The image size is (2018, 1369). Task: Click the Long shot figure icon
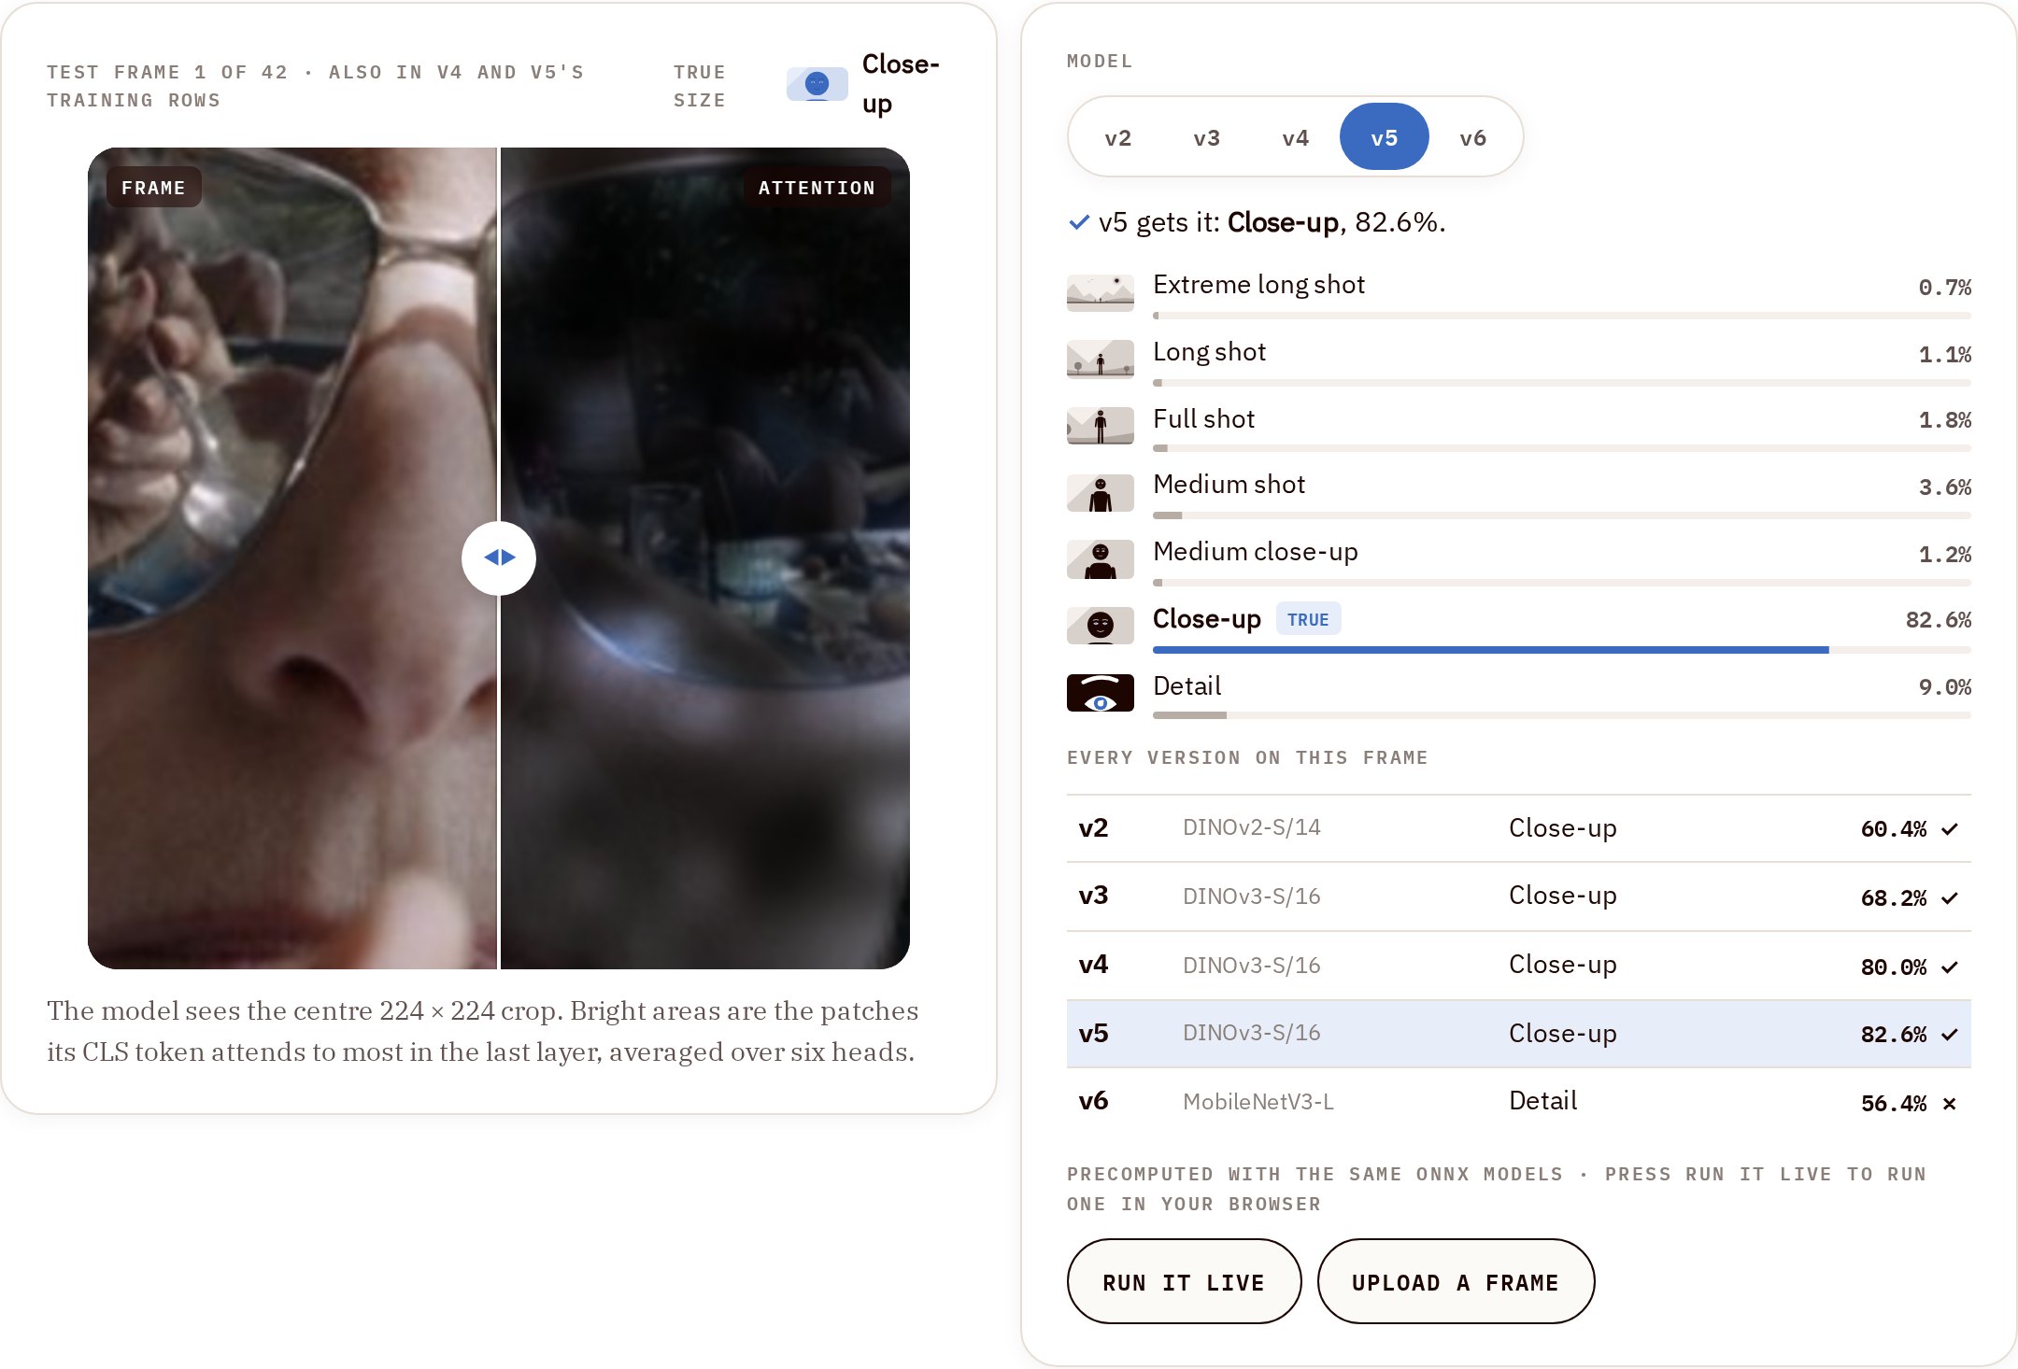[1100, 359]
